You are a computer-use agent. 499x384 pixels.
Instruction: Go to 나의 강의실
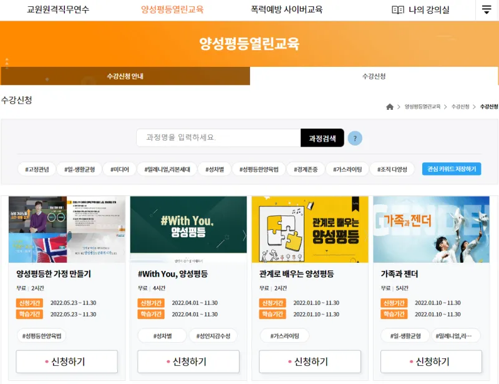pos(429,10)
